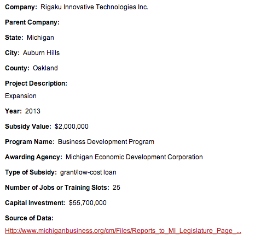Click the Subsidy Value amount $2,000,000
This screenshot has height=240, width=261.
coord(72,127)
